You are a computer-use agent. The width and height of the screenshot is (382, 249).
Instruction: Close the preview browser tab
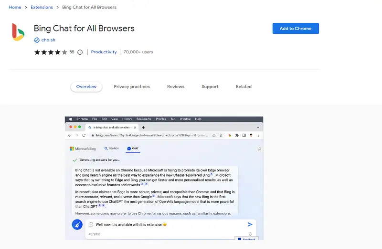click(135, 127)
